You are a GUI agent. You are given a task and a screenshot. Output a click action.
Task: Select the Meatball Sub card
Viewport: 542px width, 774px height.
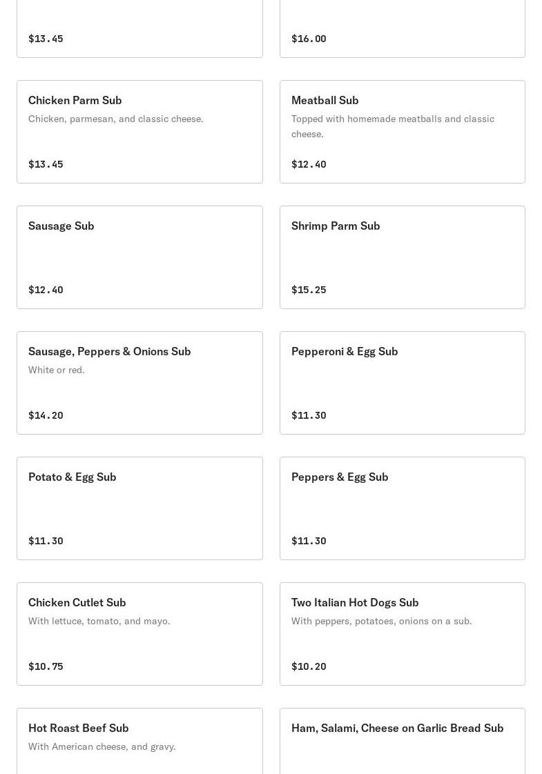(402, 132)
